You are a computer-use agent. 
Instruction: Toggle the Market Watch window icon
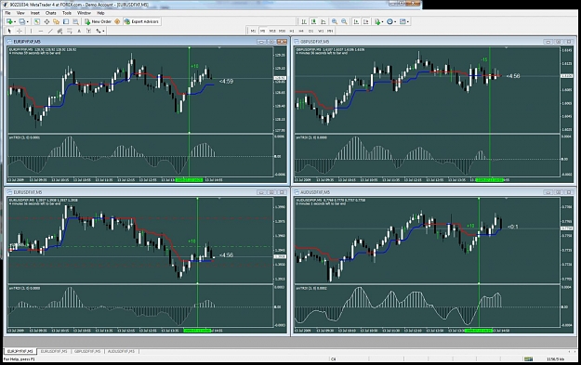[36, 21]
